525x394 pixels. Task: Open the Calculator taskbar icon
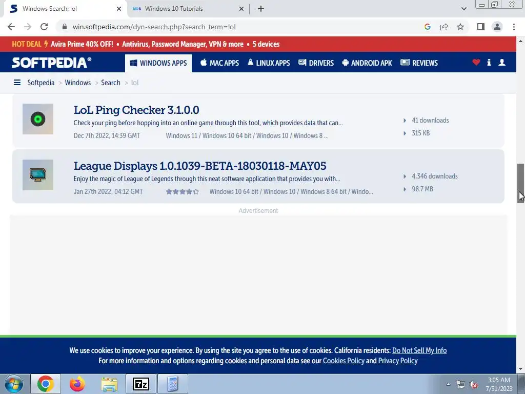173,384
